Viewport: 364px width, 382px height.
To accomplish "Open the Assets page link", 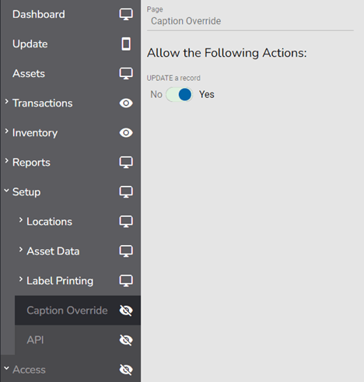I will point(29,74).
